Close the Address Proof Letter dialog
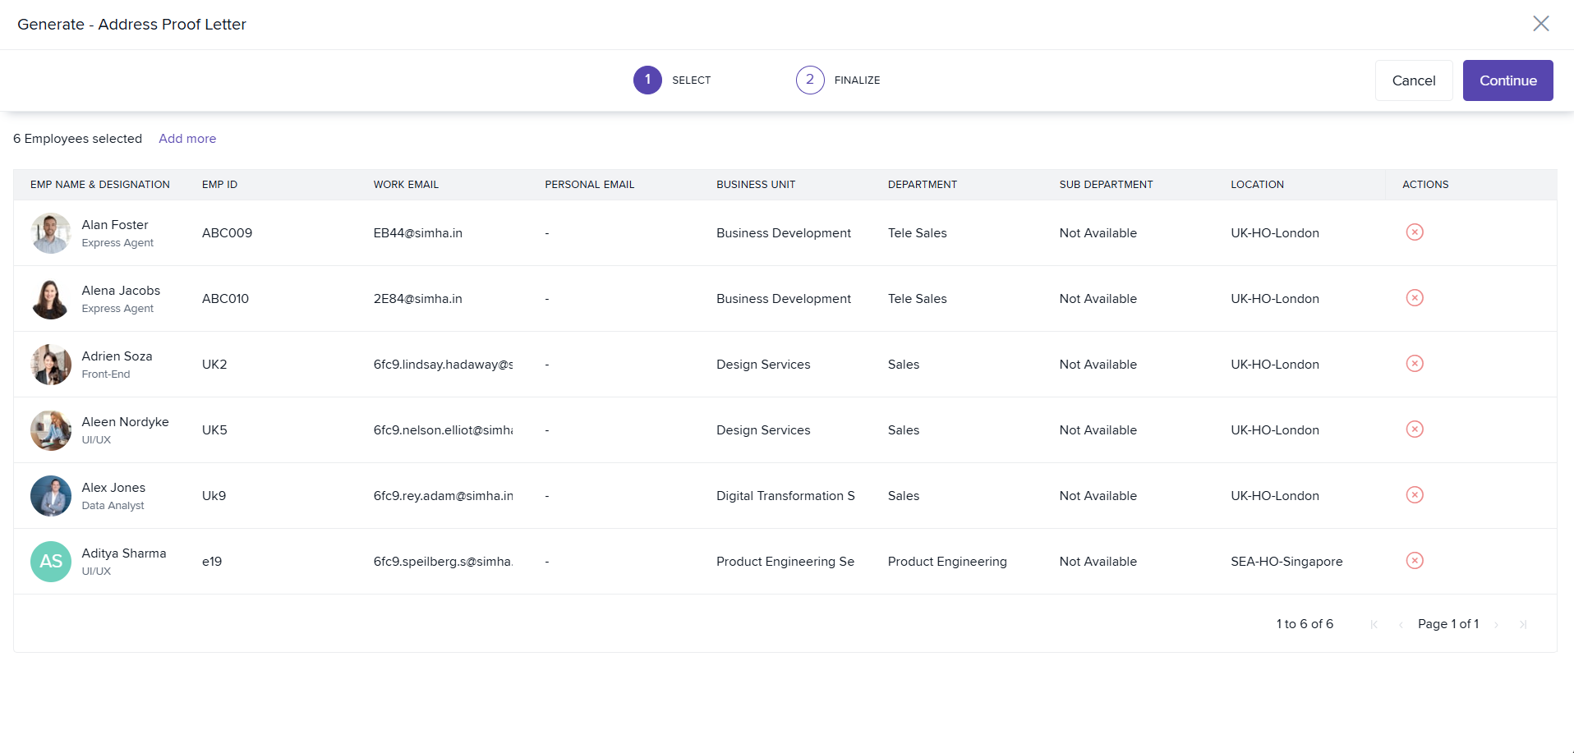Screen dimensions: 1574x753 point(1541,24)
